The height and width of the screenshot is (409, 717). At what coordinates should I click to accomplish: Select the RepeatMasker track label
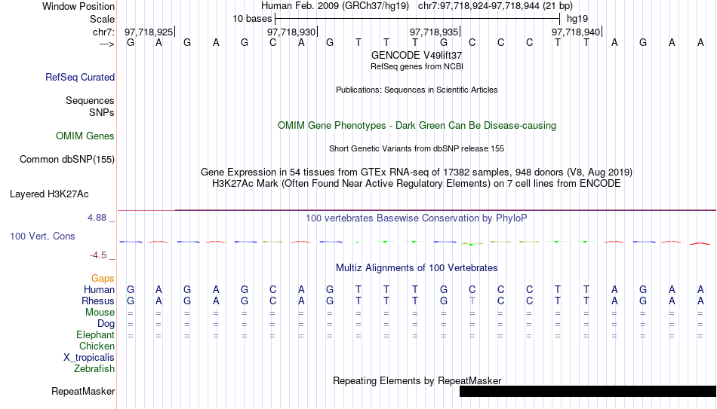(83, 391)
